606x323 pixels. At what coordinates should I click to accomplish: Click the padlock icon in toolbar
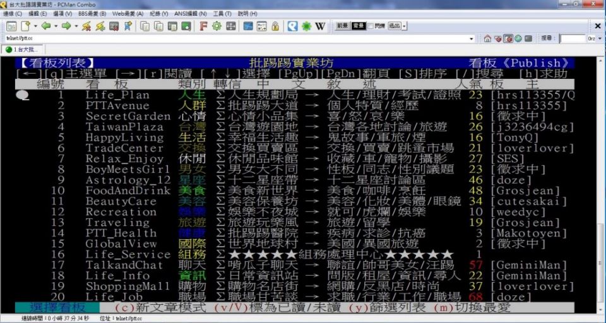click(x=275, y=26)
